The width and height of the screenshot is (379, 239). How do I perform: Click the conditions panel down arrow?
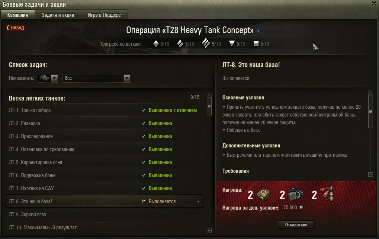[x=370, y=175]
